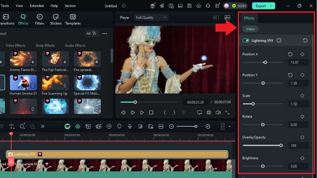Screen dimensions: 317x178
Task: Open the three-dot more options menu
Action: click(x=105, y=34)
